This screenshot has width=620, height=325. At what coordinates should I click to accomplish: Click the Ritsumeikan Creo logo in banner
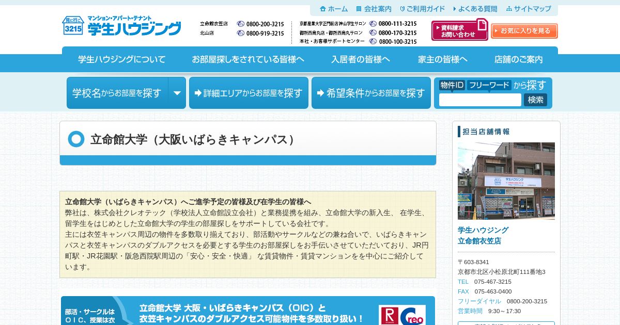(x=402, y=315)
